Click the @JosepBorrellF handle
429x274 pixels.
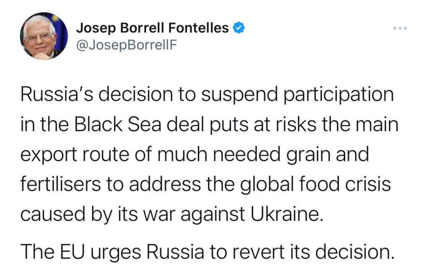click(x=127, y=45)
